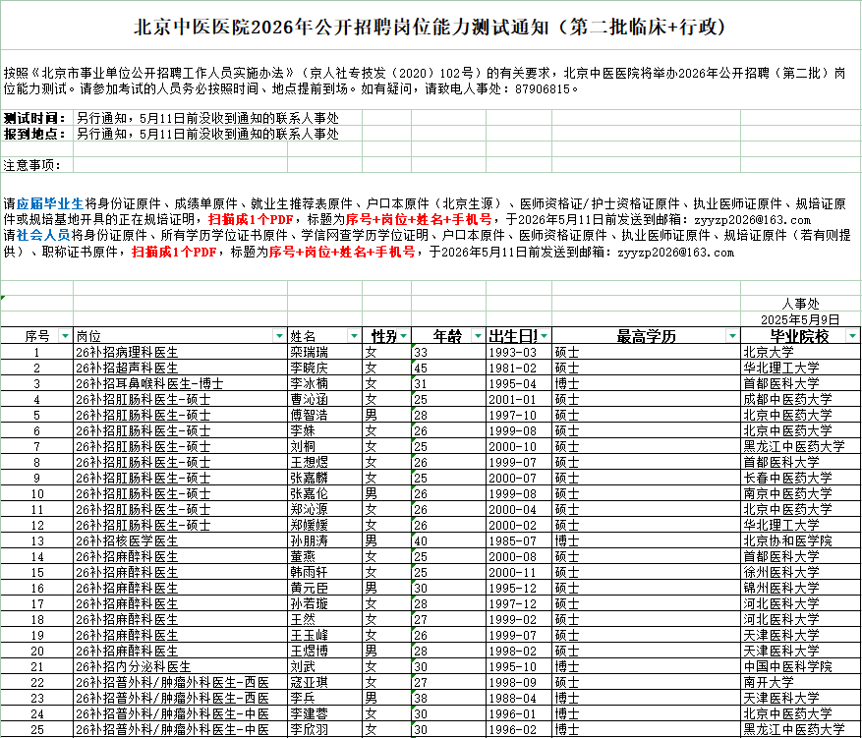Click the name cell 张嘉伦

pos(325,493)
